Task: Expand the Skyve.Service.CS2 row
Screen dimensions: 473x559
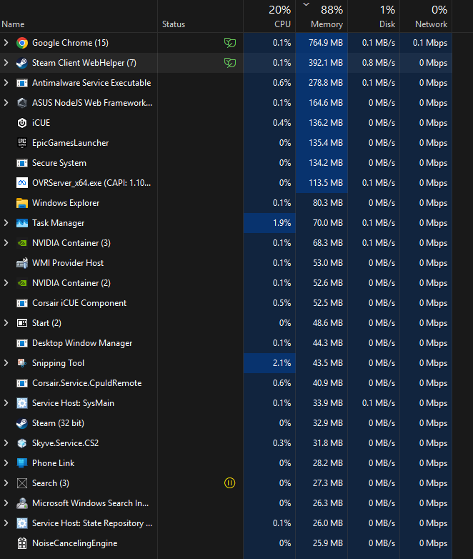Action: (6, 443)
